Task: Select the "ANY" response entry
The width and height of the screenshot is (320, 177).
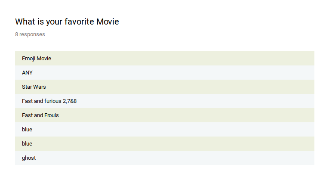Action: (x=27, y=73)
